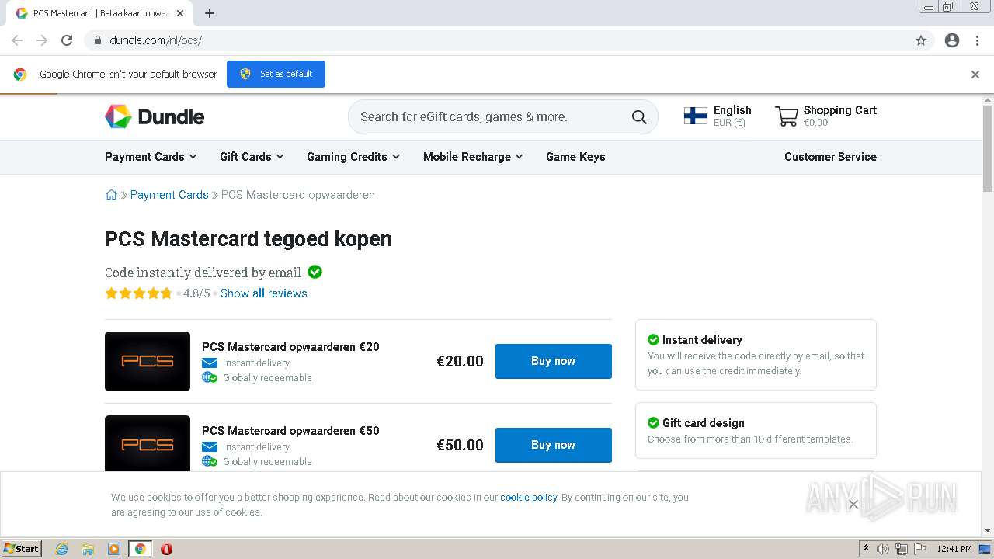
Task: Click the PCS €50 card thumbnail
Action: click(148, 443)
